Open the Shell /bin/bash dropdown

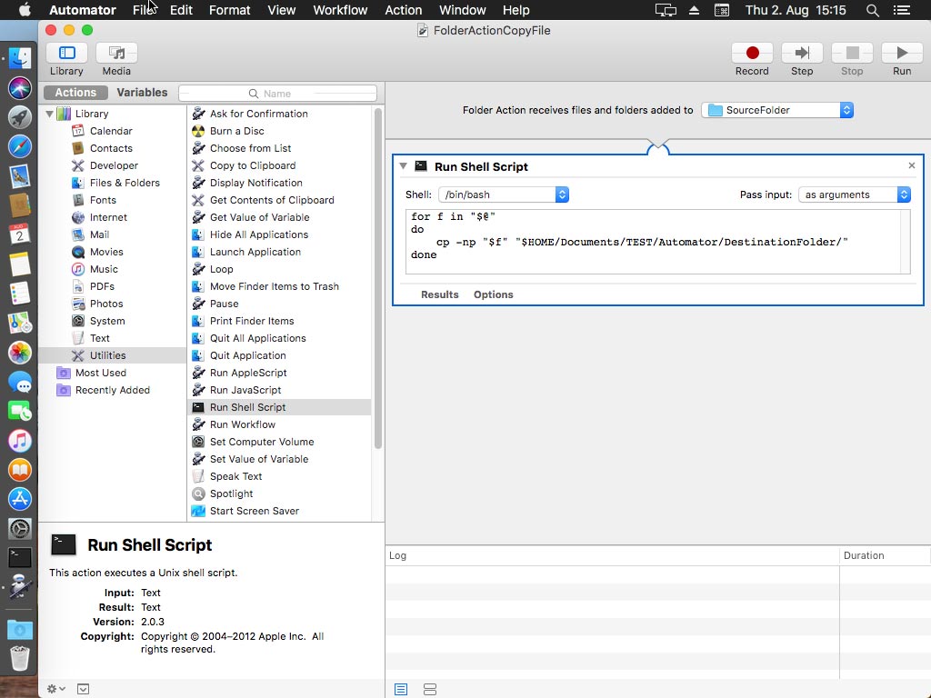504,194
